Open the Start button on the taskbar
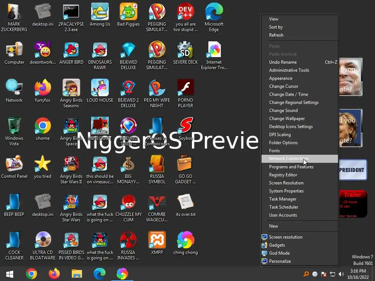This screenshot has height=281, width=375. (x=10, y=274)
